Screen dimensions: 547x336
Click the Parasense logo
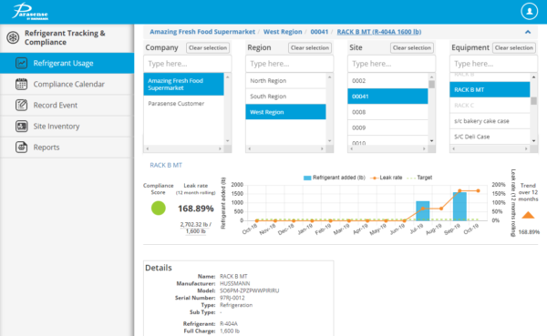(30, 12)
